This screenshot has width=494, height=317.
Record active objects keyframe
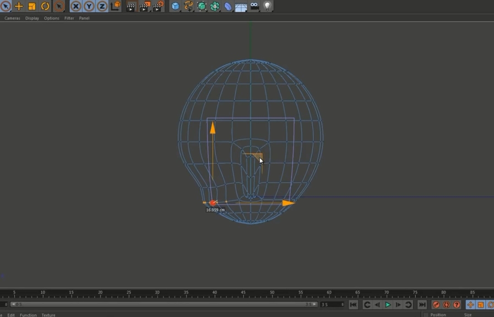[436, 304]
